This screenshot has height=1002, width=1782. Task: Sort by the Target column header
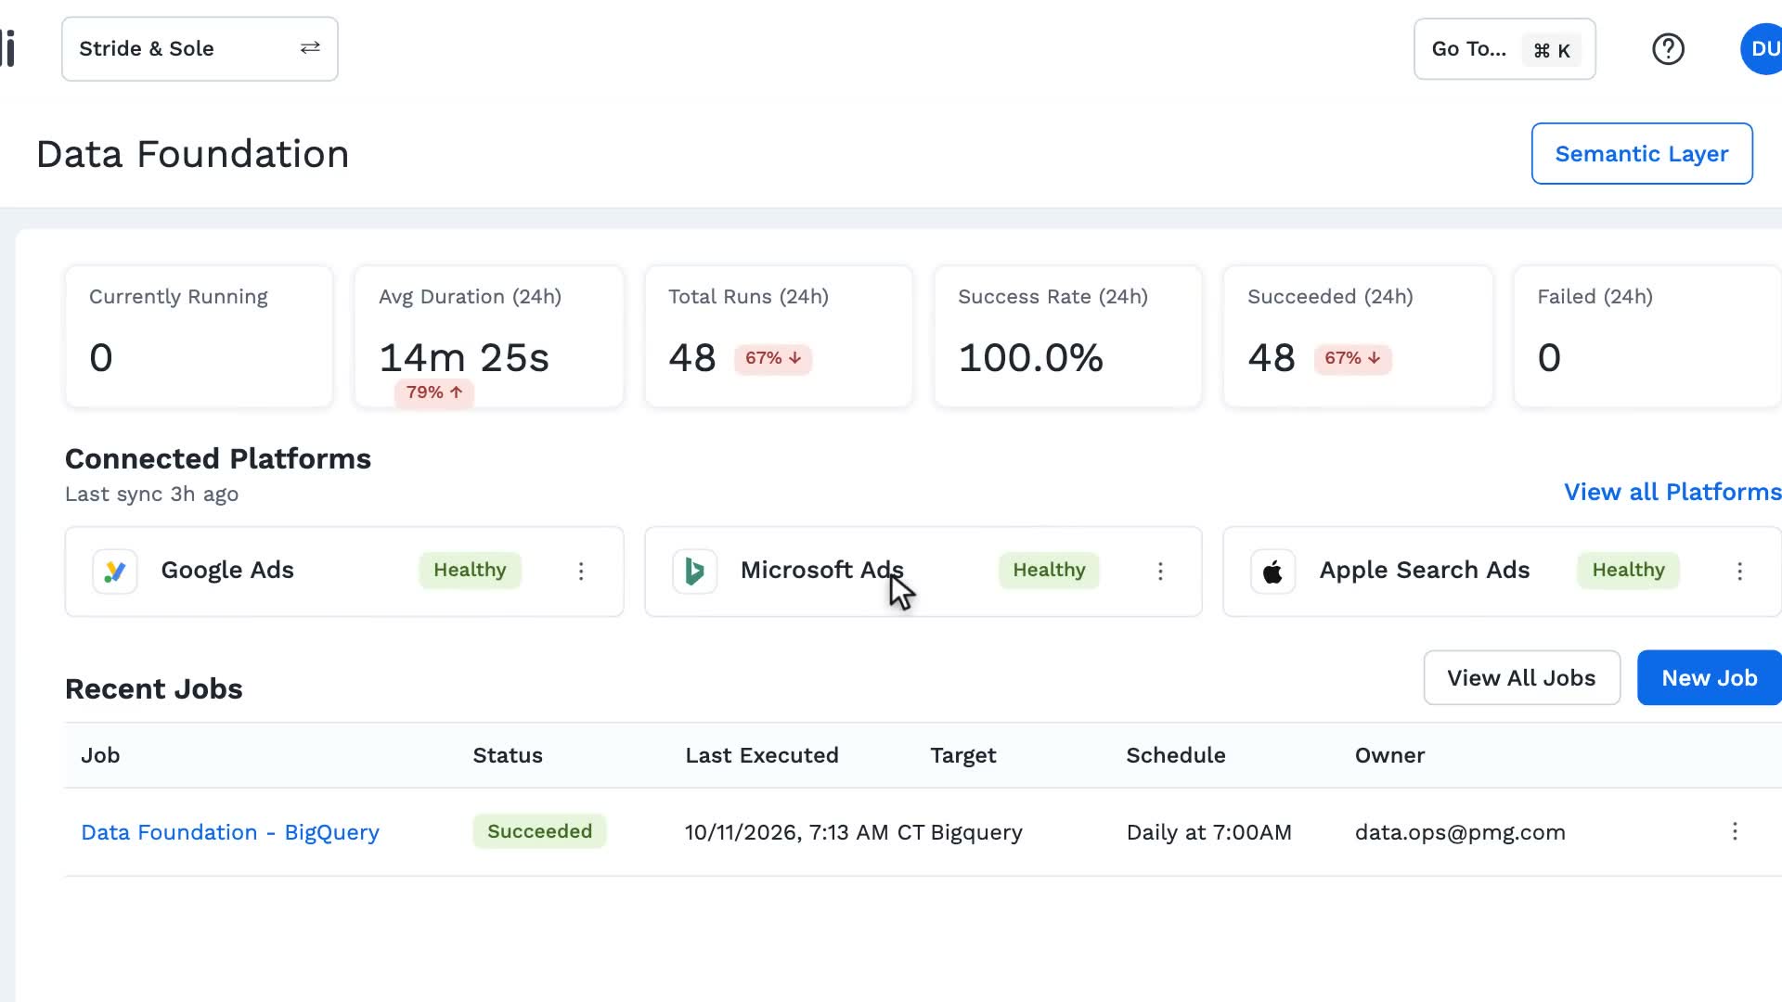pyautogui.click(x=963, y=756)
